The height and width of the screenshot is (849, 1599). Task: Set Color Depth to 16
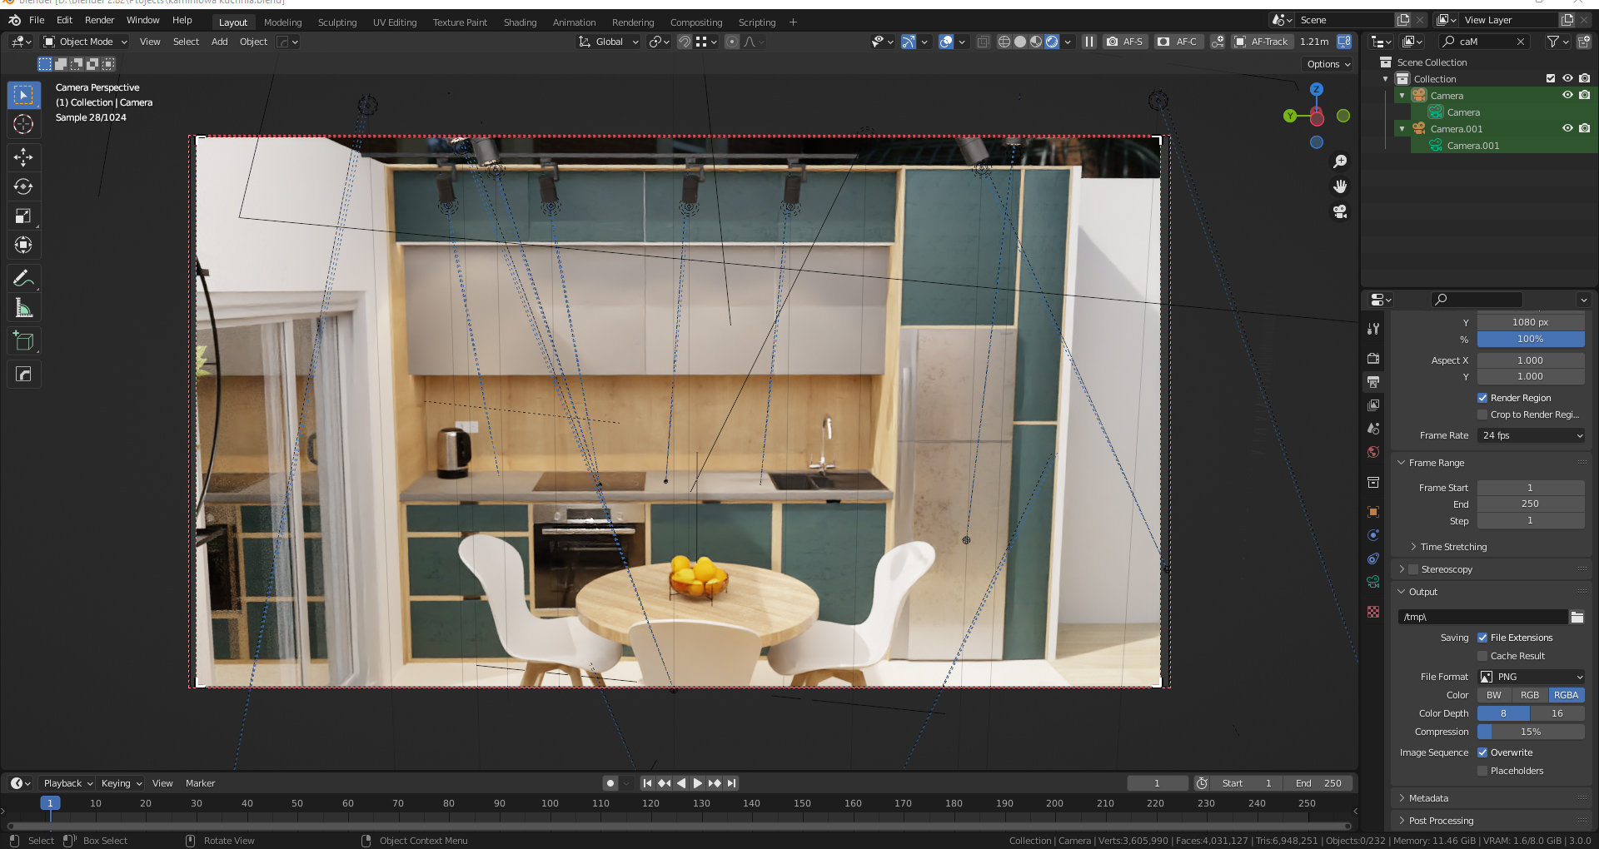pyautogui.click(x=1557, y=713)
